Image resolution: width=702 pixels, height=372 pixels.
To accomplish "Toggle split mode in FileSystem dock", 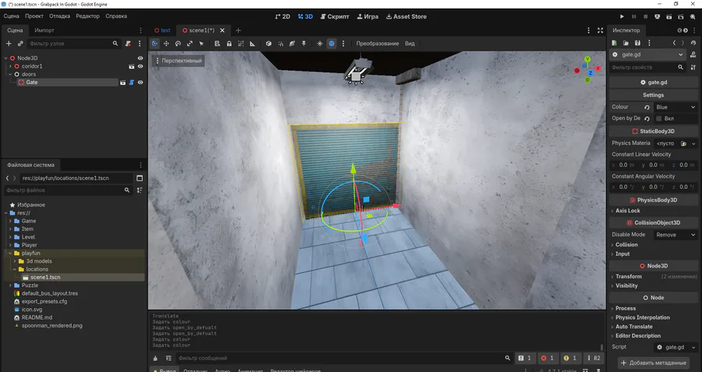I will tap(140, 178).
